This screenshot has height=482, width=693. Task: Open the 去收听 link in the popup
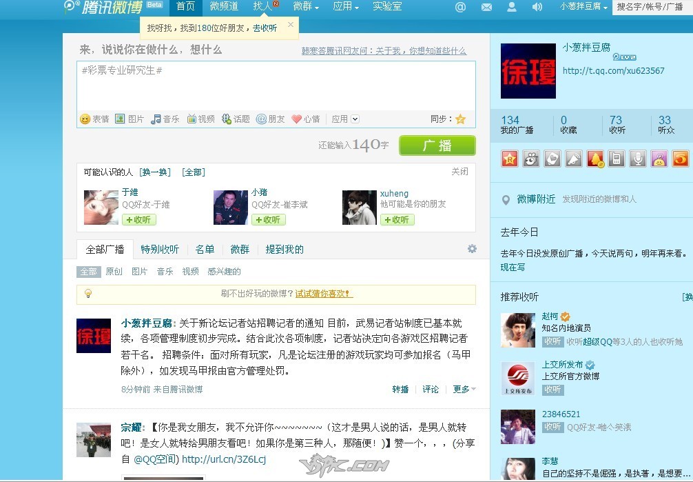[265, 28]
